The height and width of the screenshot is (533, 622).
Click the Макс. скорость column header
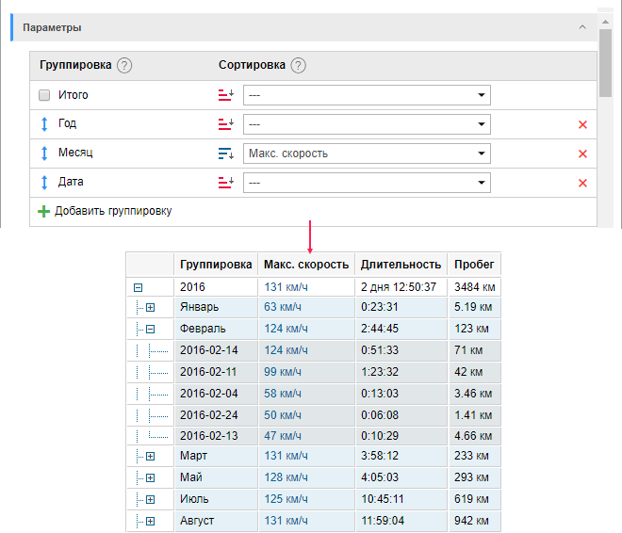[x=306, y=265]
